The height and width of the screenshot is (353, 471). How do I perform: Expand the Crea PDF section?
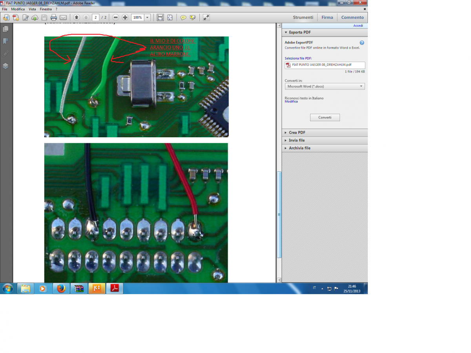pos(325,133)
